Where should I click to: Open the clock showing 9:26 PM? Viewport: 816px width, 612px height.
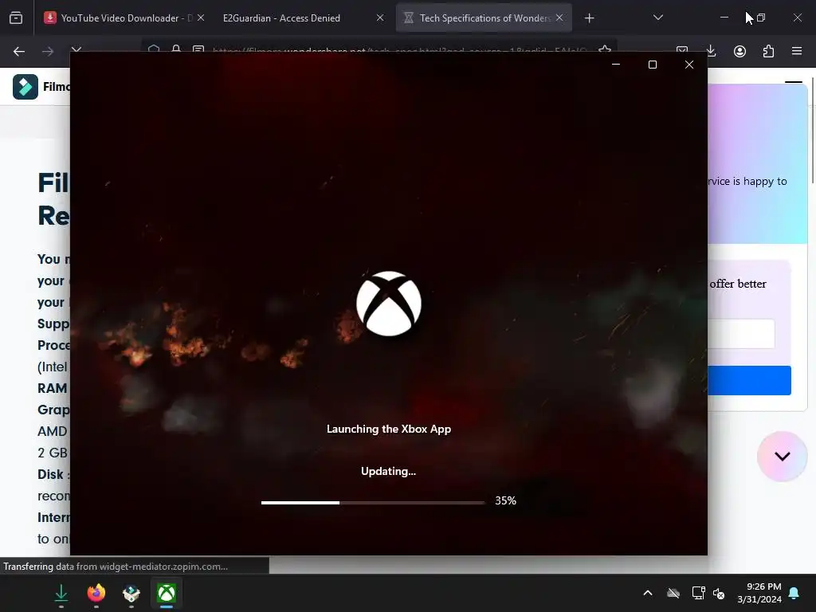pyautogui.click(x=759, y=593)
